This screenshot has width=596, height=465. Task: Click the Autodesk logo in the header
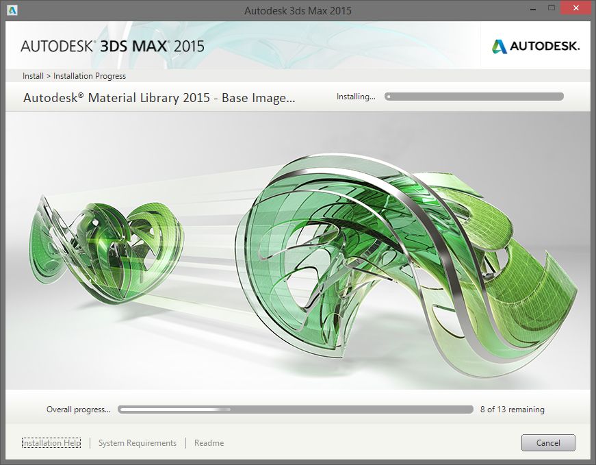coord(536,47)
